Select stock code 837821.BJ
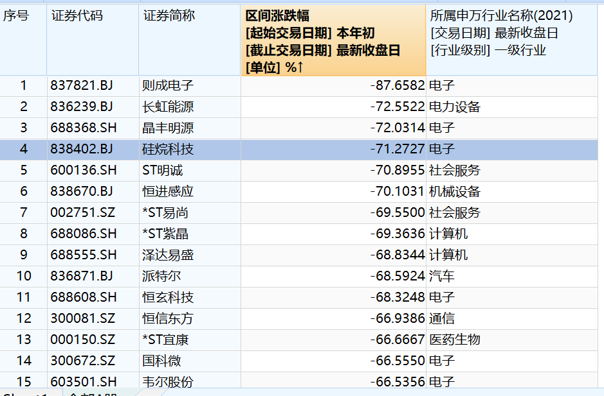Viewport: 604px width, 396px height. [82, 85]
